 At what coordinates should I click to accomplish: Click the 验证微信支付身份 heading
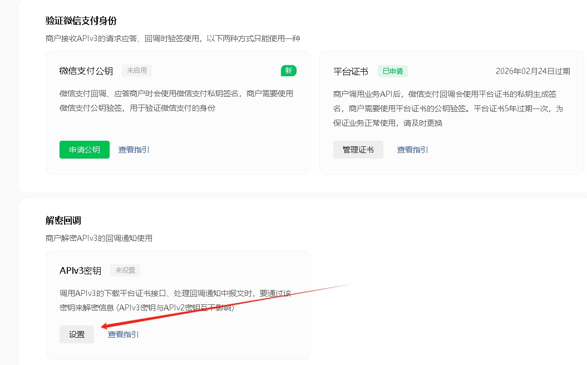pos(81,21)
